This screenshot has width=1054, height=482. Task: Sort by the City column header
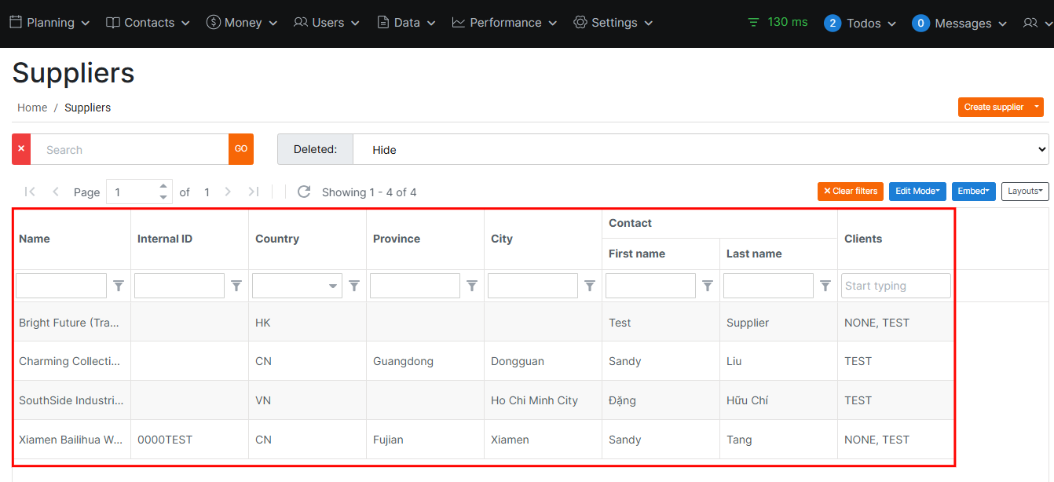pos(543,239)
